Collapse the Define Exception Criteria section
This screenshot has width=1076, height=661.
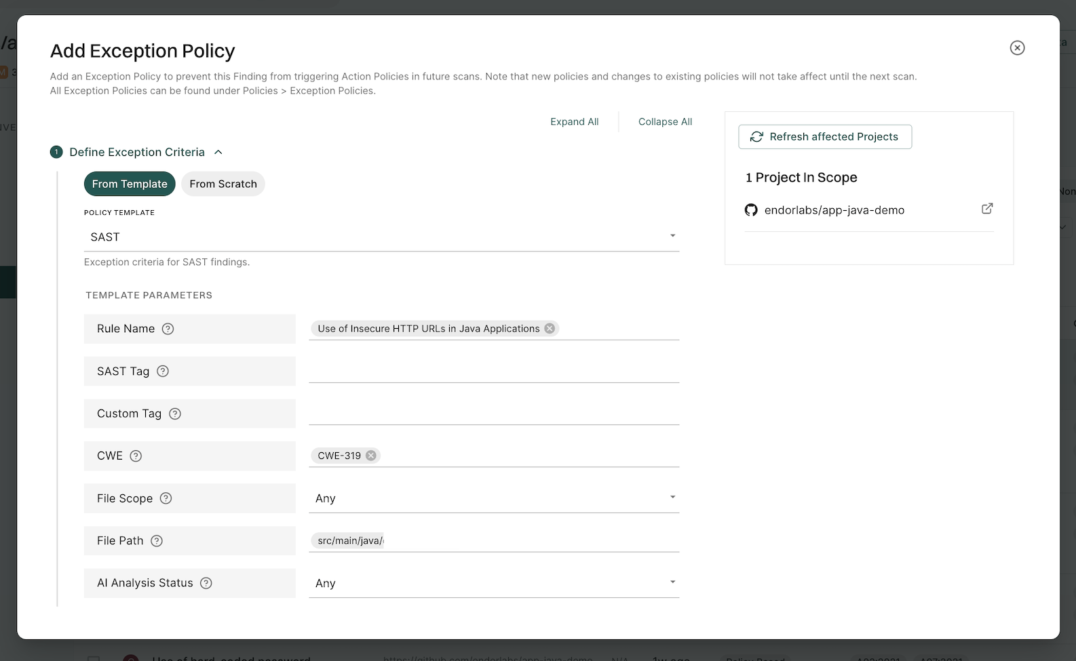(218, 153)
